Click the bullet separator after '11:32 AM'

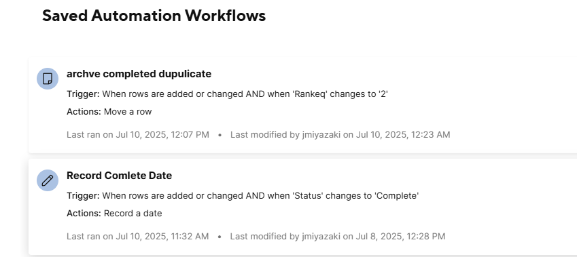[220, 237]
